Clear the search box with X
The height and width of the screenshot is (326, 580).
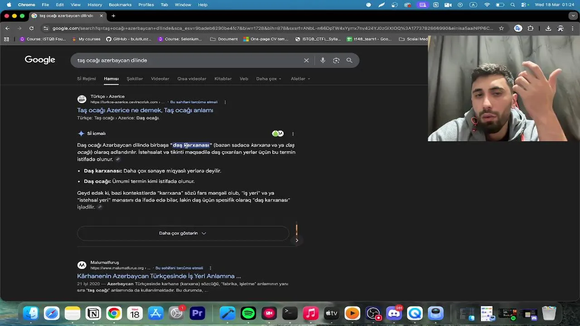306,60
